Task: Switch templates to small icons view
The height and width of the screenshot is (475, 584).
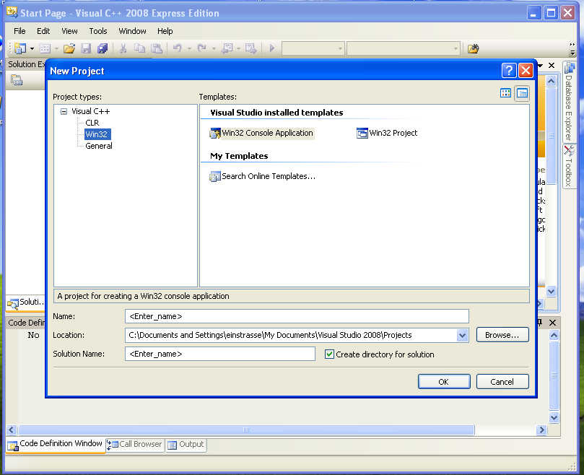Action: coord(522,93)
